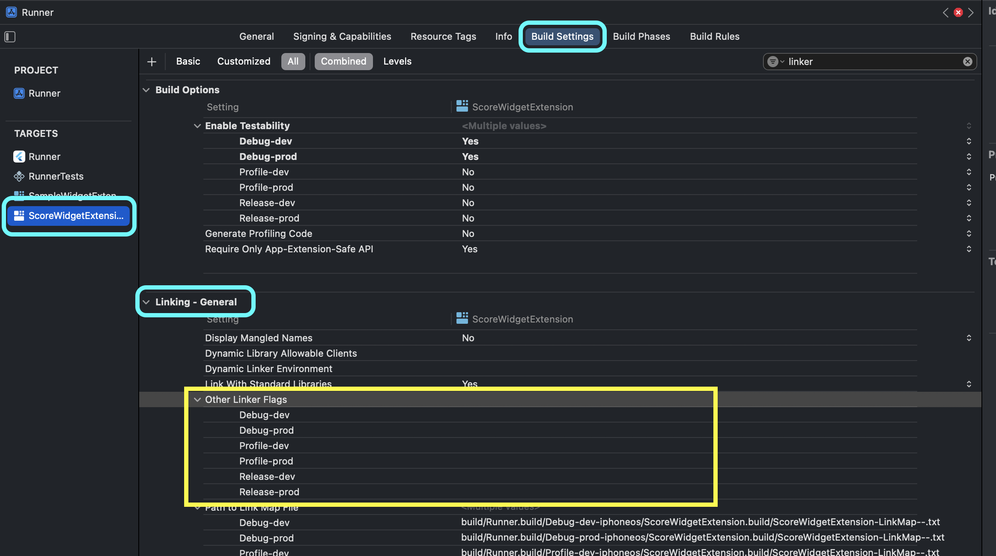Collapse the Linking - General section
This screenshot has height=556, width=996.
pyautogui.click(x=146, y=302)
